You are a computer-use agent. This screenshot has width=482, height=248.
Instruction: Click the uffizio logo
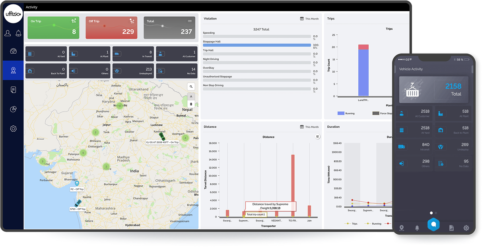13,14
